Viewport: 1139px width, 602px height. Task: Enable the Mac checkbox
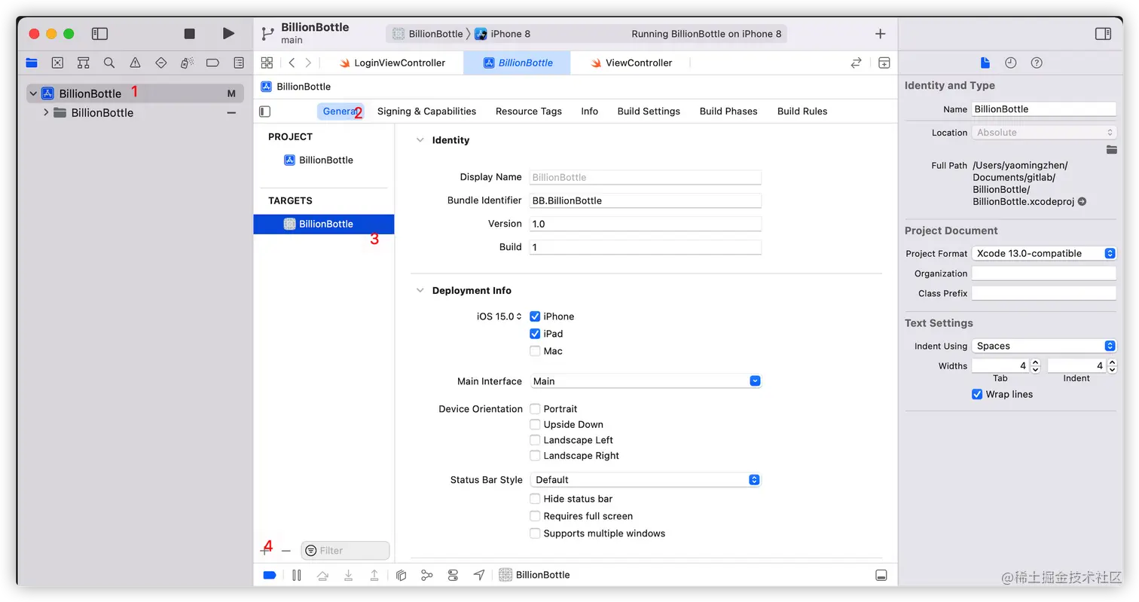pyautogui.click(x=535, y=351)
